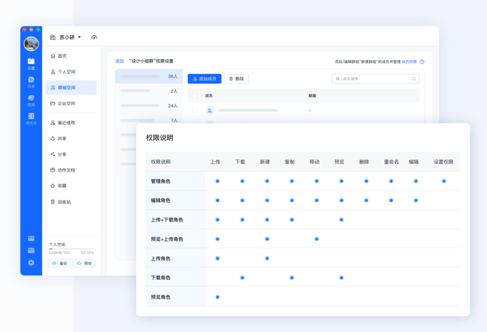
Task: Click the 输入姓名搜索 name search field
Action: [x=376, y=79]
